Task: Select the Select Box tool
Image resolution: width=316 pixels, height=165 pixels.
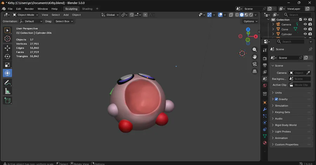Action: (x=7, y=30)
